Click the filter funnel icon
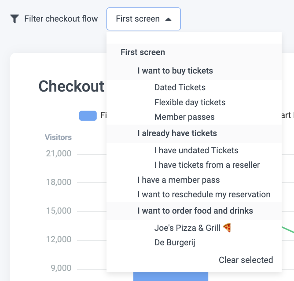Screen dimensions: 294x281 [15, 19]
